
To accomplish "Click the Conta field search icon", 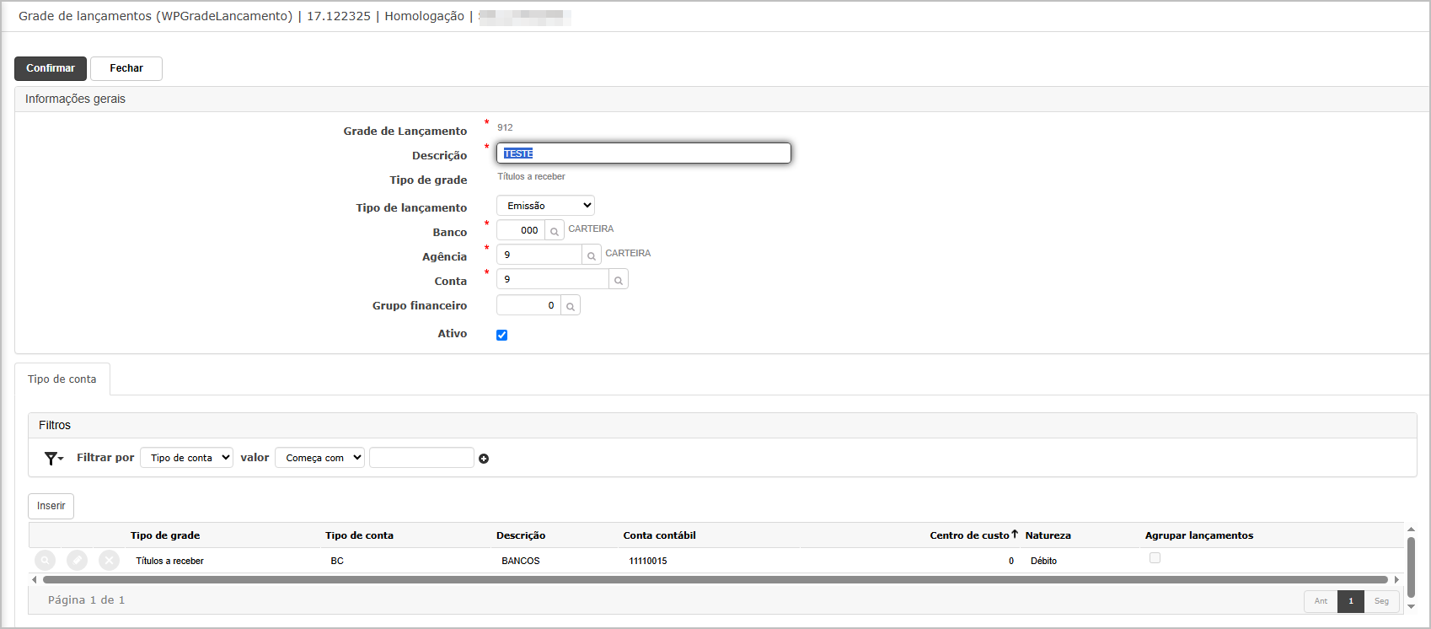I will pos(619,280).
